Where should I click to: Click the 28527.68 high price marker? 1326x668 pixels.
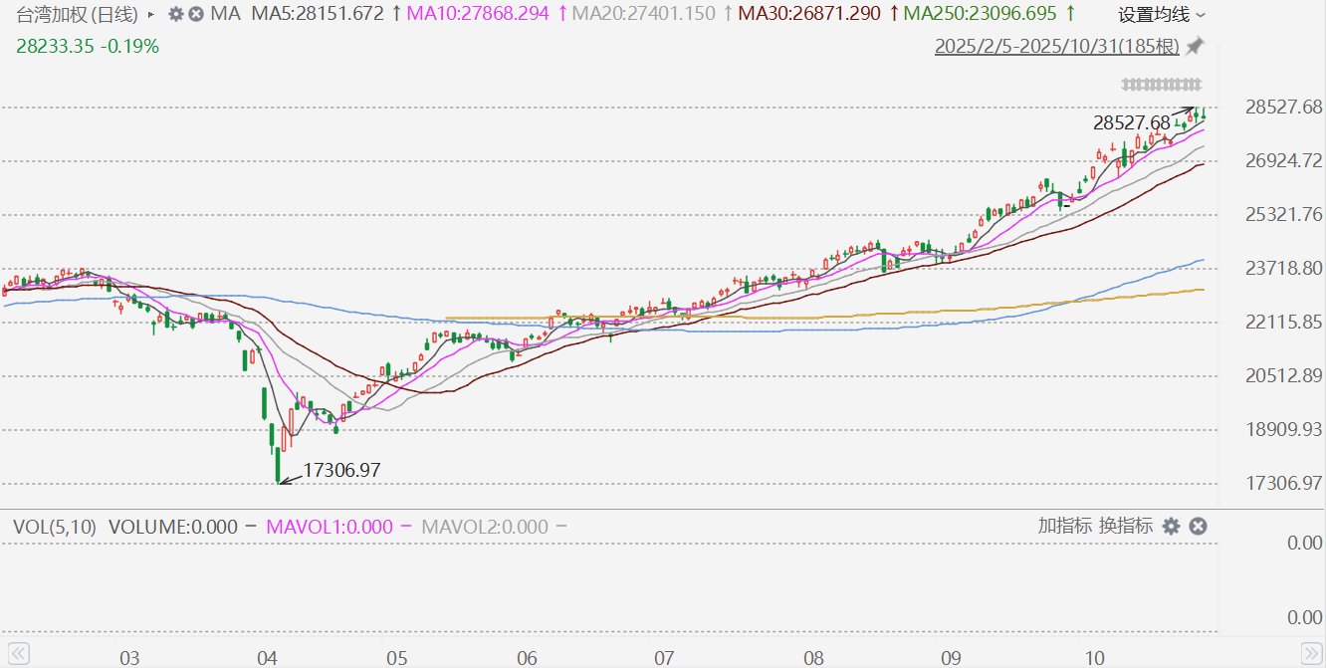[x=1131, y=123]
